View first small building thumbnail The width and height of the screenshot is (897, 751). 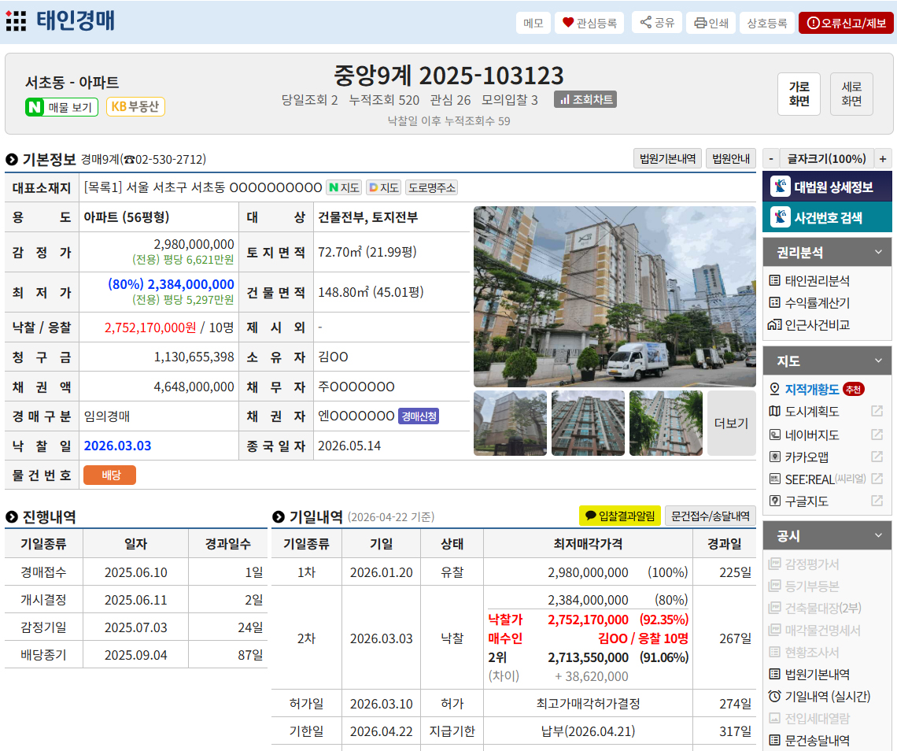[511, 423]
